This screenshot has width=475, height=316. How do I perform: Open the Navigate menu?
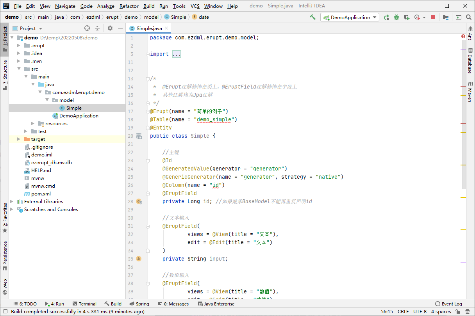(65, 6)
